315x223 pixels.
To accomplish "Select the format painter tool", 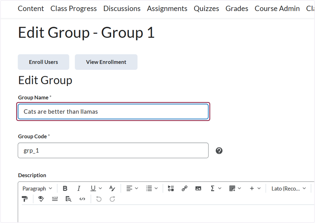I will click(x=25, y=199).
